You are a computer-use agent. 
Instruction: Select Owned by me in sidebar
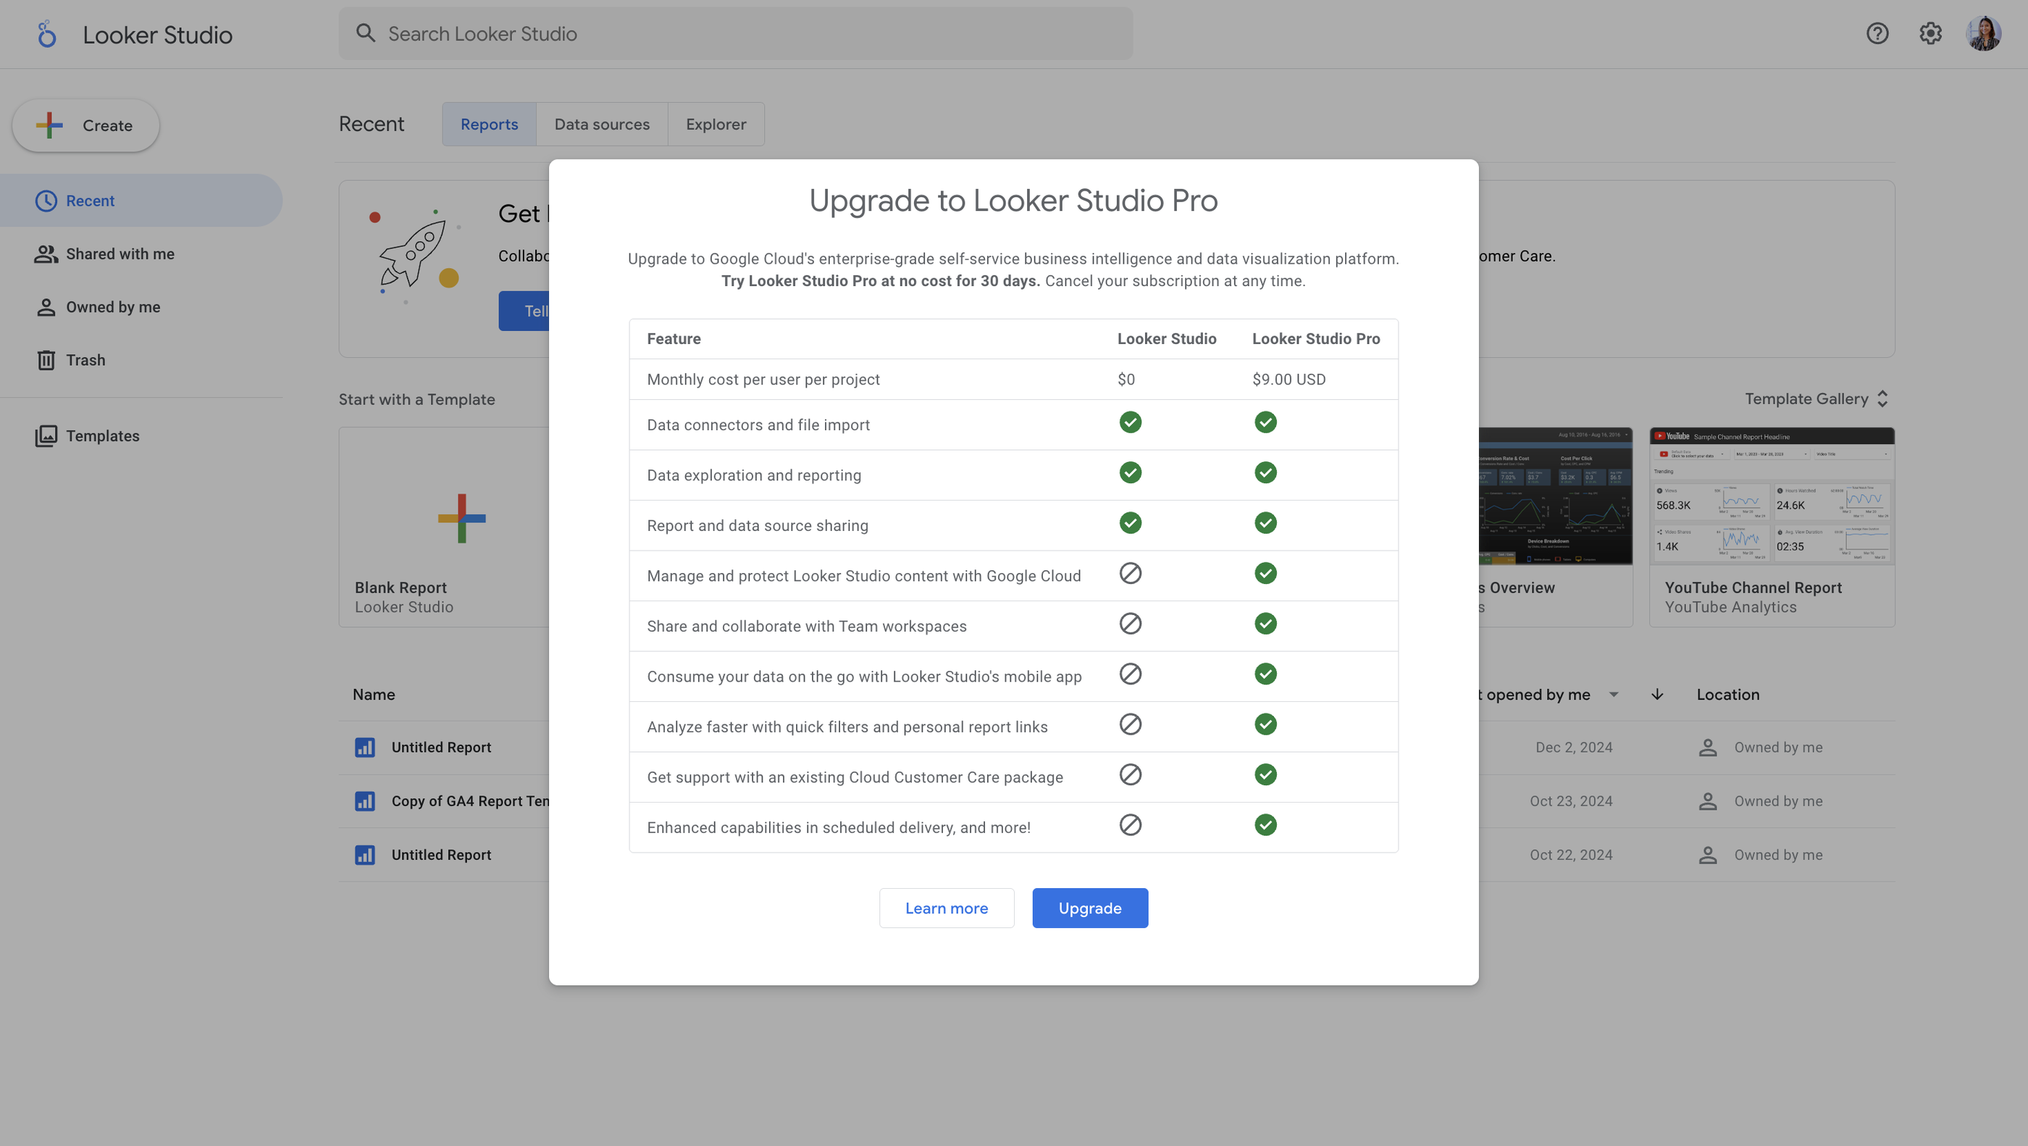pos(112,307)
